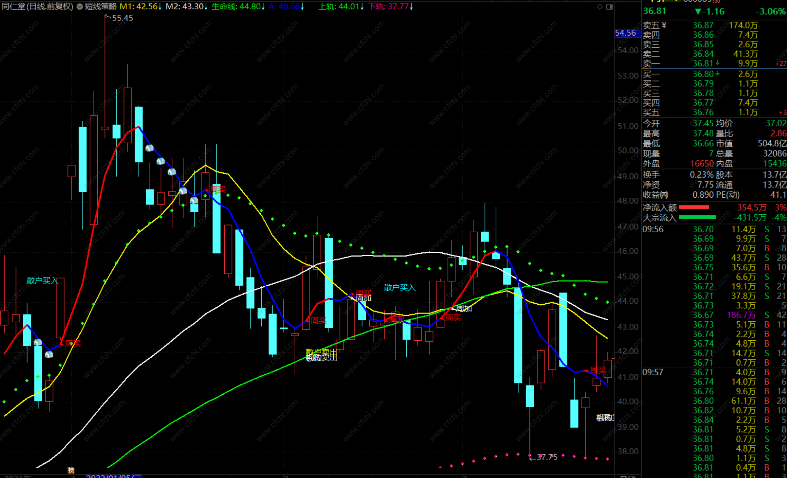Image resolution: width=787 pixels, height=478 pixels.
Task: Click the 37.75 low price marker
Action: pyautogui.click(x=546, y=457)
